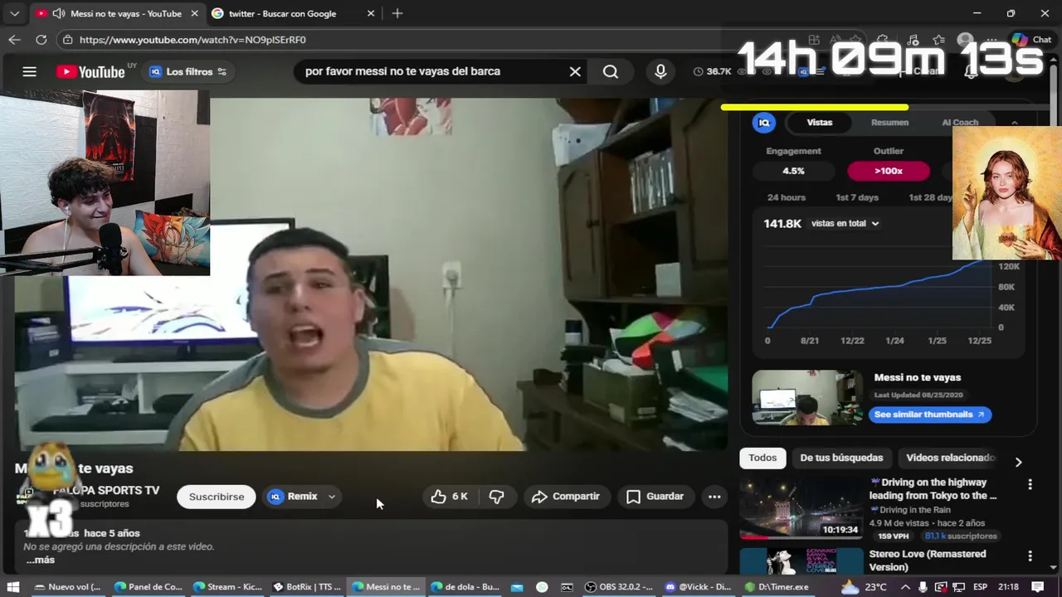Open Driving on the highway video title

pyautogui.click(x=933, y=489)
